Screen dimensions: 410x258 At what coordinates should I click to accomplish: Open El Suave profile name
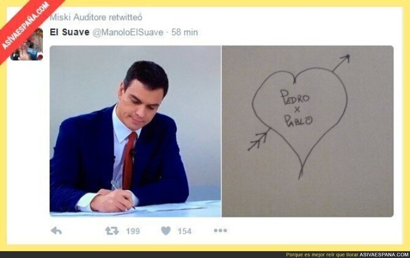point(70,32)
